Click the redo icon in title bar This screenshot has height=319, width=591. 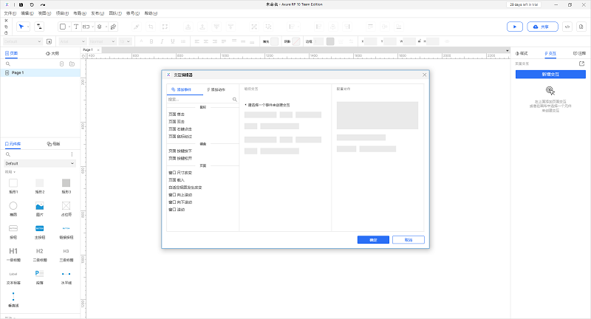pyautogui.click(x=43, y=5)
